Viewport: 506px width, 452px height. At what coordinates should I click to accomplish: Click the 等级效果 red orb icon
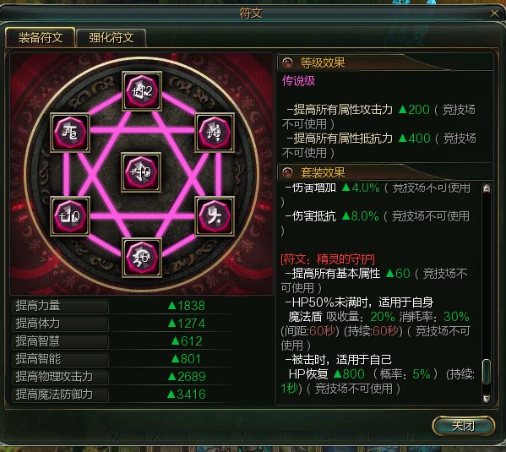pos(287,63)
